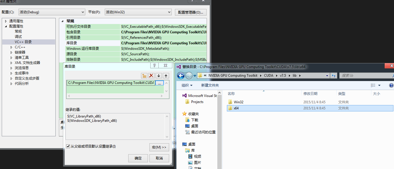Open 库 libraries in navigation pane
The image size is (394, 169).
pos(190,150)
